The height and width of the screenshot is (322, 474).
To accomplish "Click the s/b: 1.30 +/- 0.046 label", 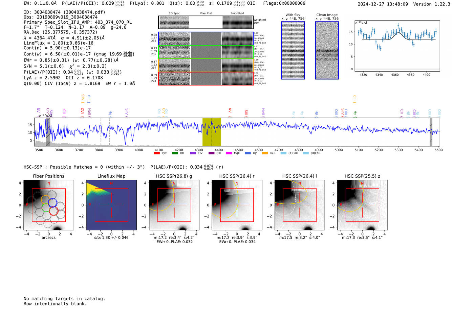I will point(111,238).
